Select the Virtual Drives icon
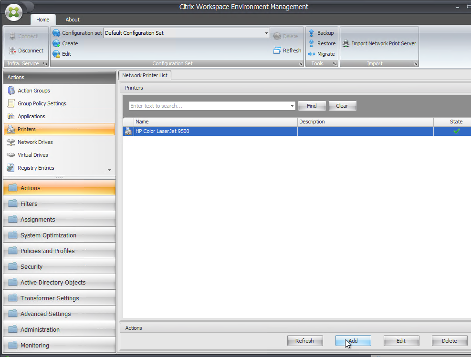The height and width of the screenshot is (357, 471). 11,155
